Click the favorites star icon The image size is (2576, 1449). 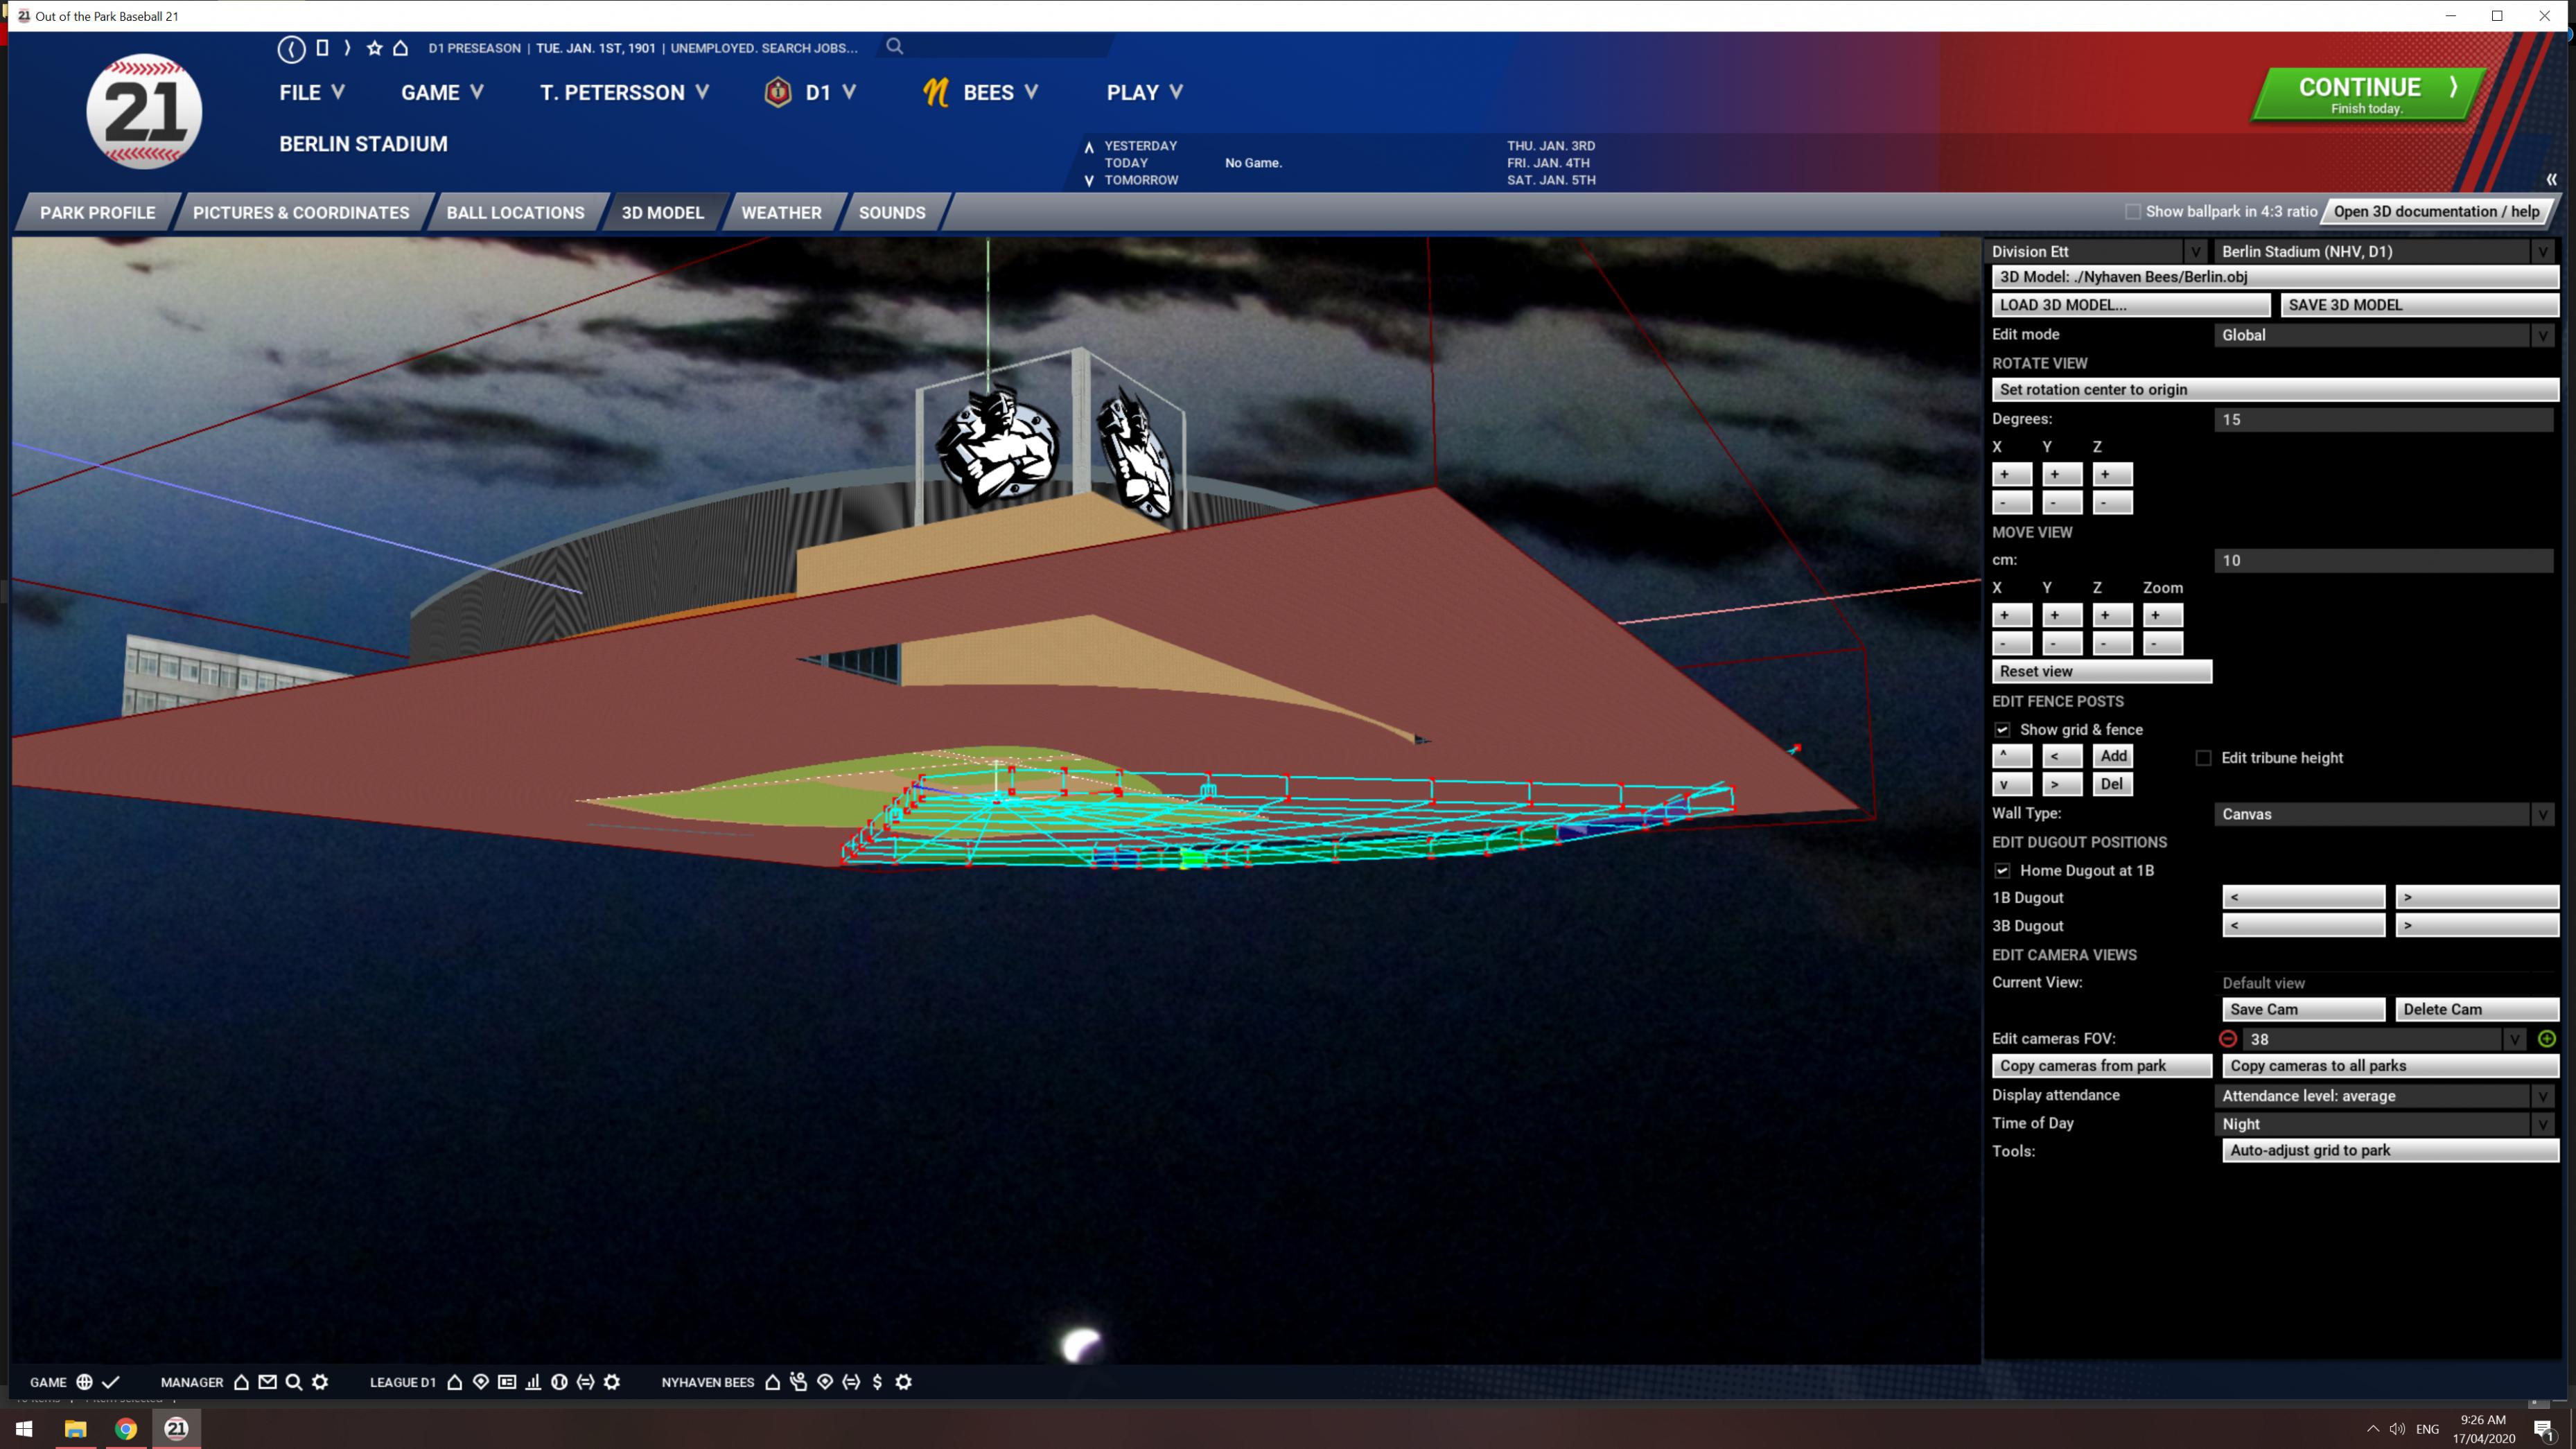374,48
